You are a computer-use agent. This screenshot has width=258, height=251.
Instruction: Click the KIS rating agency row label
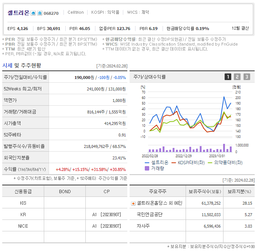[x=23, y=203]
